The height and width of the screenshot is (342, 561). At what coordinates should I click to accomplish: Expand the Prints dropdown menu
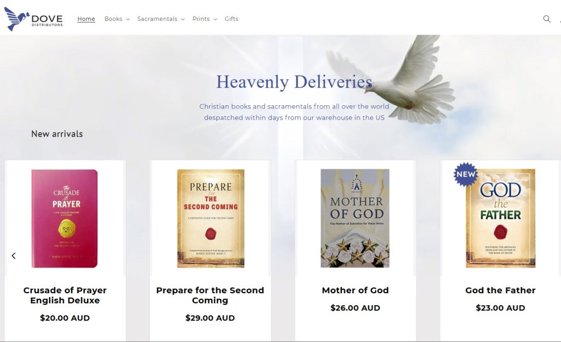pos(205,19)
